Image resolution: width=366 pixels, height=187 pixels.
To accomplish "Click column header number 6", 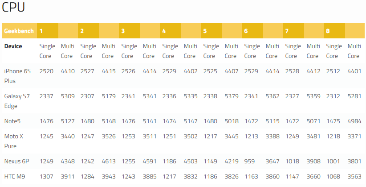I will [246, 31].
